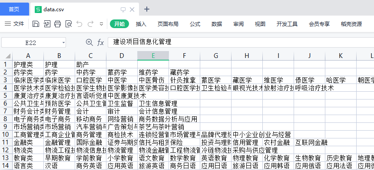Viewport: 374px width, 170px height.
Task: Open the 开始 ribbon tab
Action: click(x=119, y=24)
